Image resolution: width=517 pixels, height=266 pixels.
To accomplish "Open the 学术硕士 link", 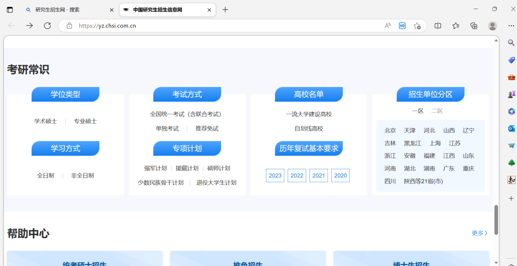I will [x=45, y=121].
